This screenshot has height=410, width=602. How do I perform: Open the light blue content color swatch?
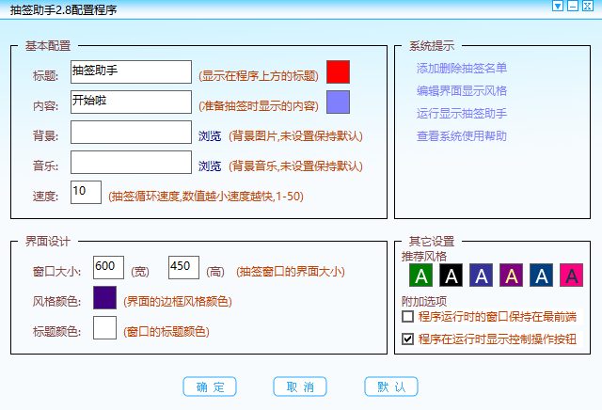point(338,102)
